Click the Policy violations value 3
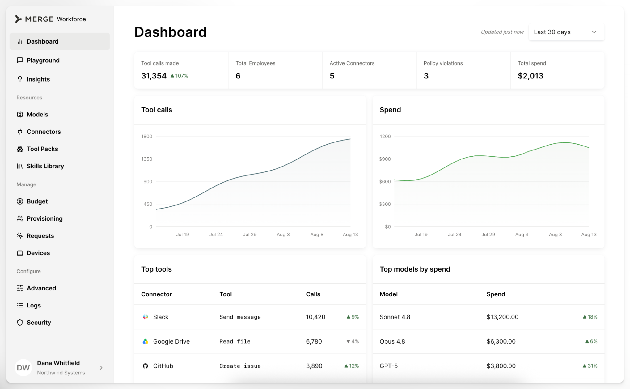This screenshot has width=630, height=389. [426, 76]
